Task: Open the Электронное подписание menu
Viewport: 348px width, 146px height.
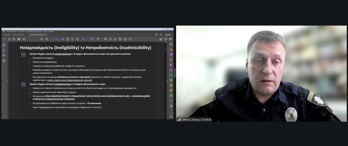Action: click(35, 32)
